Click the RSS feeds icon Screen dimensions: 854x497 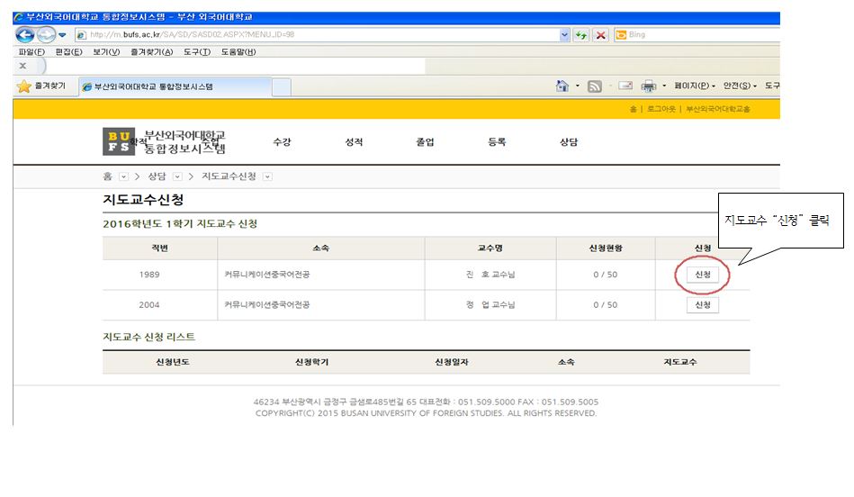tap(594, 86)
